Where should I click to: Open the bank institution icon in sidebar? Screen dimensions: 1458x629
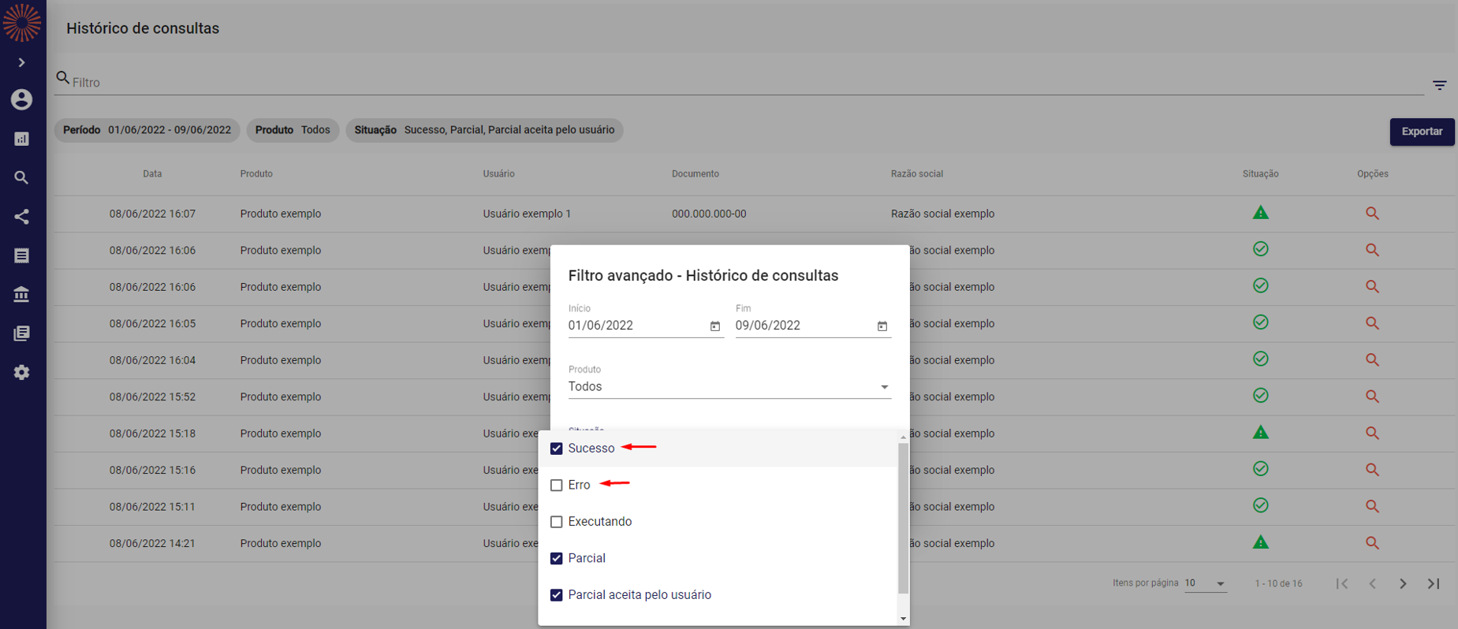click(x=21, y=294)
